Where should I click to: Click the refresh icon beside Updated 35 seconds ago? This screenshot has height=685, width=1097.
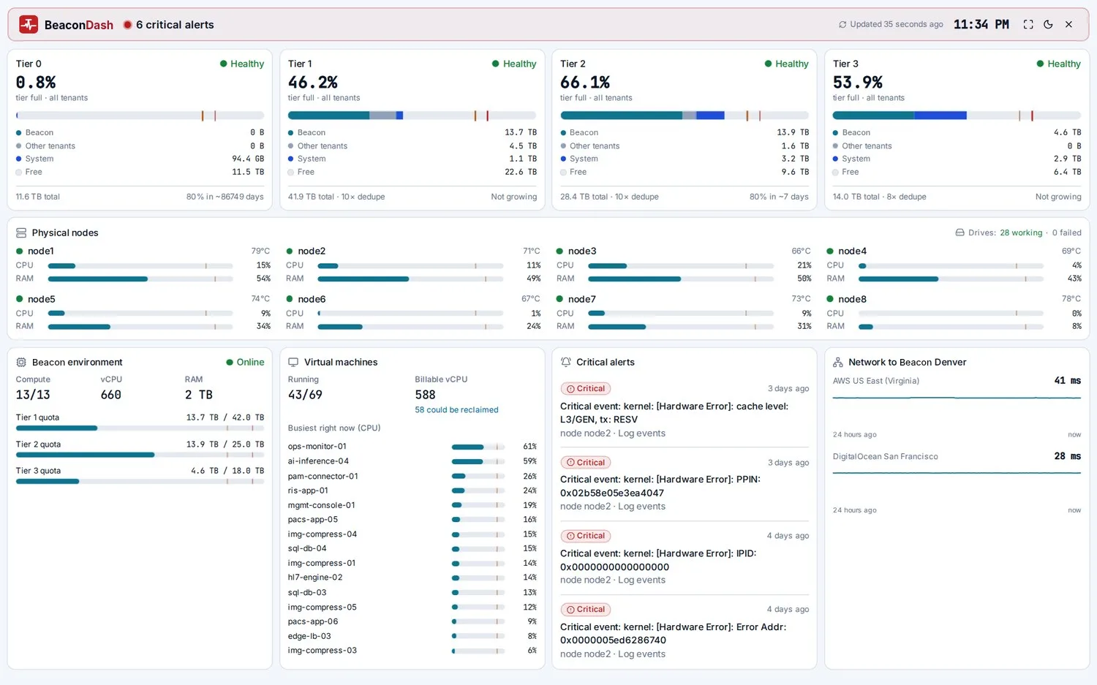click(x=842, y=25)
